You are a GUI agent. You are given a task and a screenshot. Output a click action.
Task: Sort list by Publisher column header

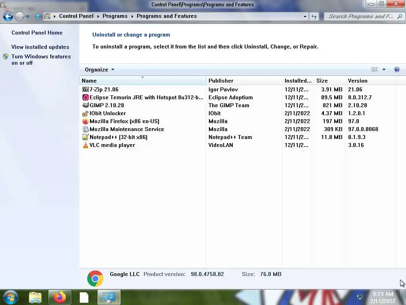point(244,81)
